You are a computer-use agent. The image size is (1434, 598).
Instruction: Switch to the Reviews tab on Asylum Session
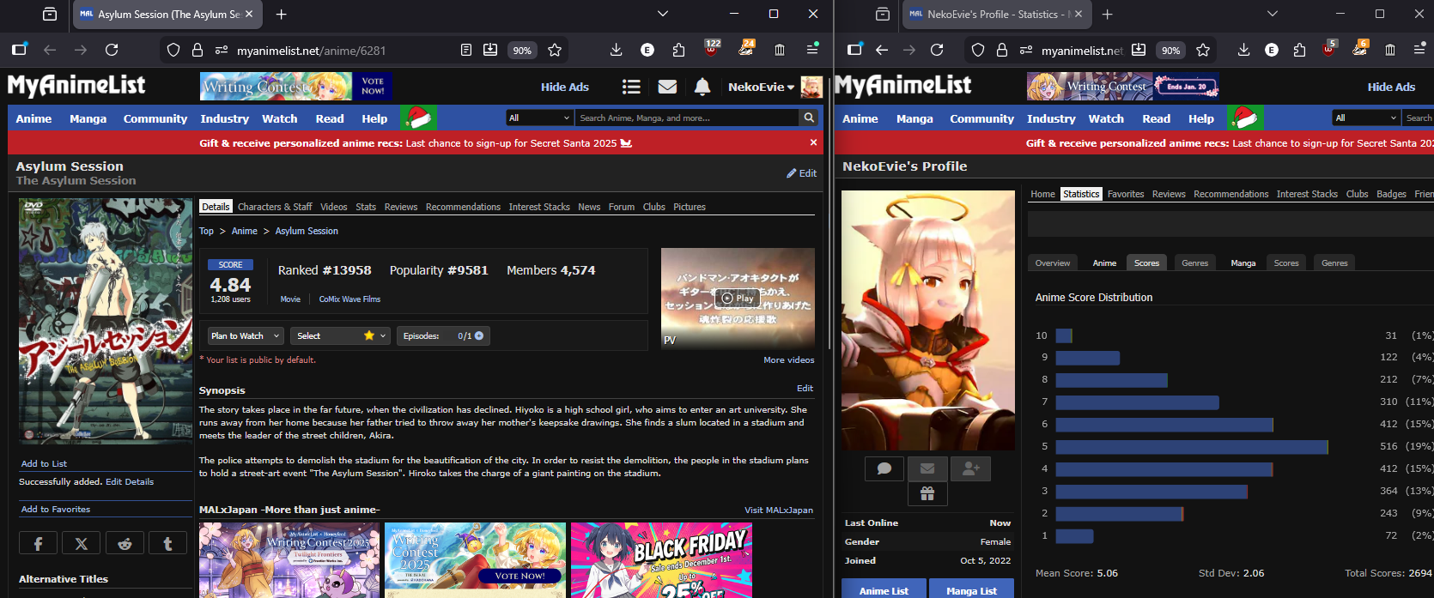[401, 207]
